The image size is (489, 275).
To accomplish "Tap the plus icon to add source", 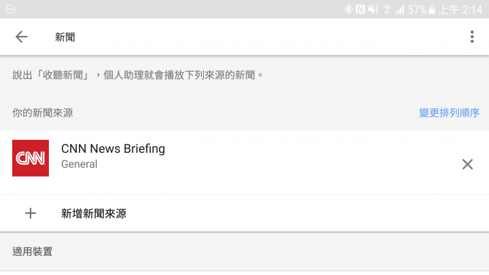I will pyautogui.click(x=31, y=214).
